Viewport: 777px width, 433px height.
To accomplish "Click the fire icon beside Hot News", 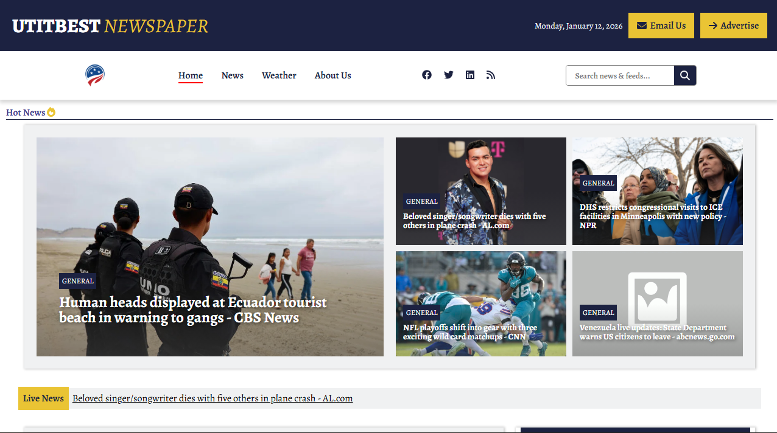I will (51, 112).
